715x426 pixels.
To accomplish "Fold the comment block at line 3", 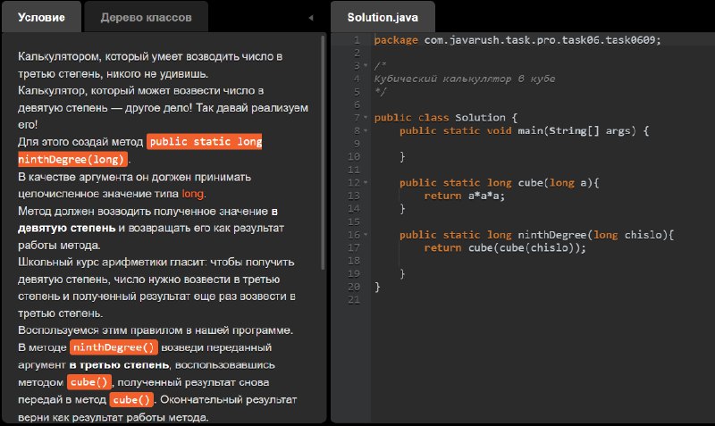I will tap(366, 66).
